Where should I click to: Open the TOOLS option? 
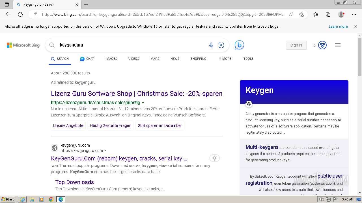tap(249, 59)
